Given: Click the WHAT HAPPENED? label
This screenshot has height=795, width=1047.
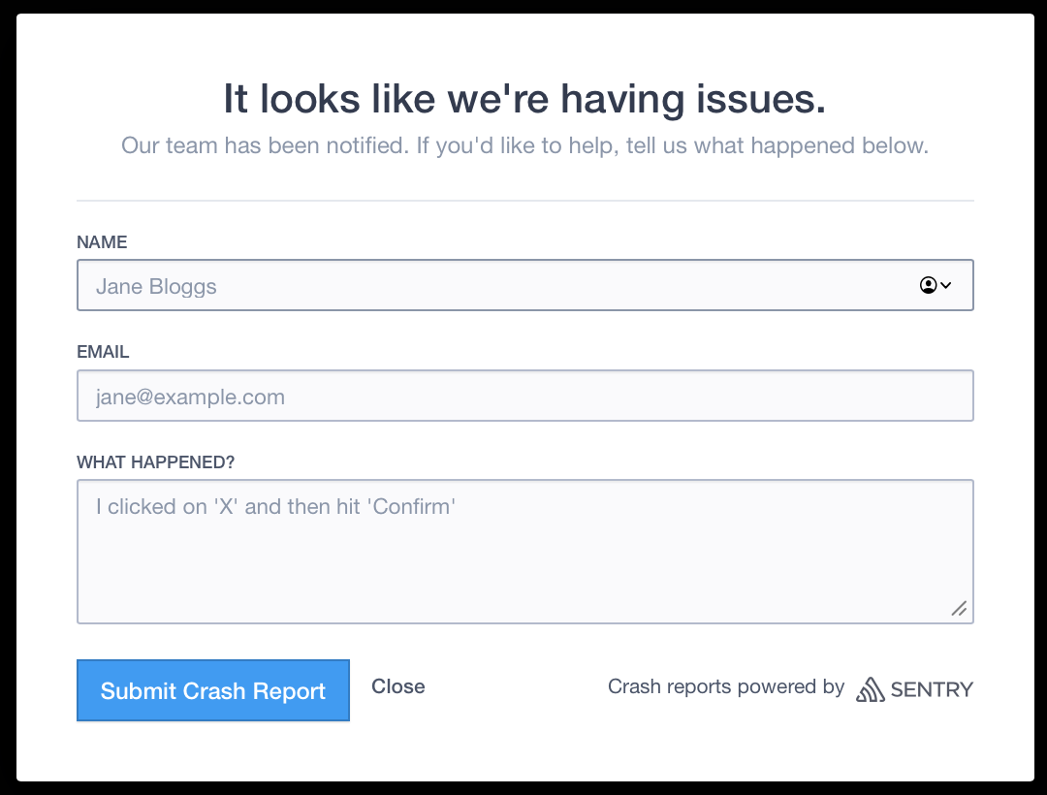Looking at the screenshot, I should pyautogui.click(x=155, y=462).
